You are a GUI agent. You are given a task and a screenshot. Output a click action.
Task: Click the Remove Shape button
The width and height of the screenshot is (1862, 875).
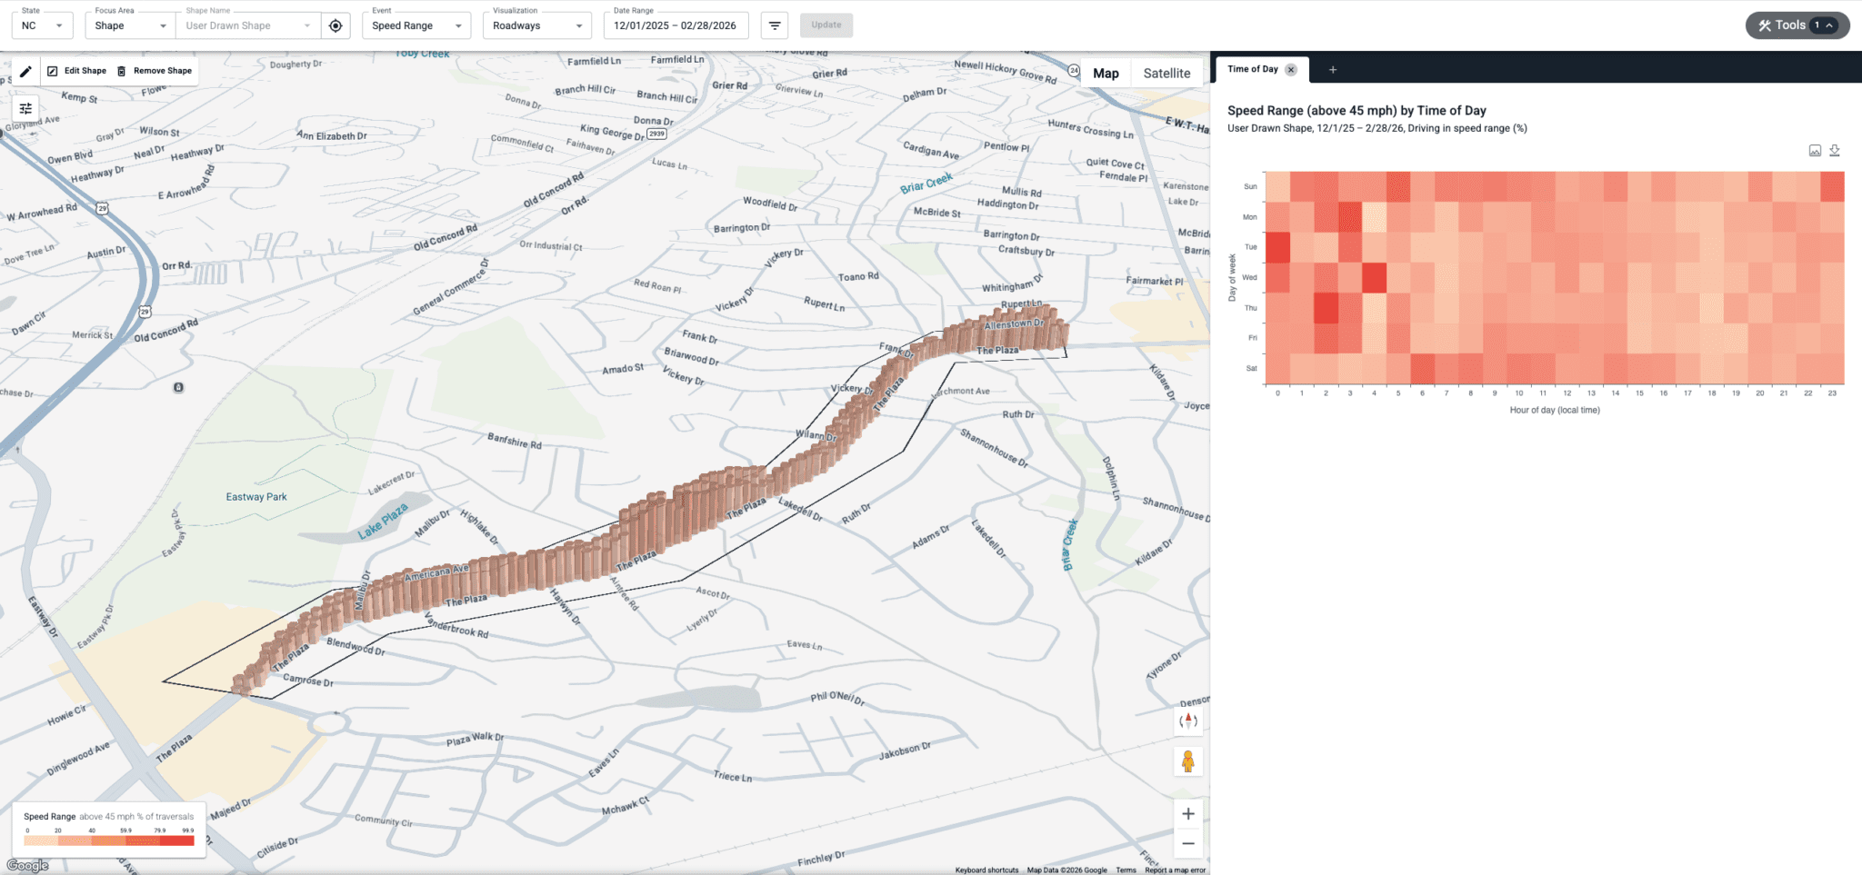pyautogui.click(x=155, y=71)
